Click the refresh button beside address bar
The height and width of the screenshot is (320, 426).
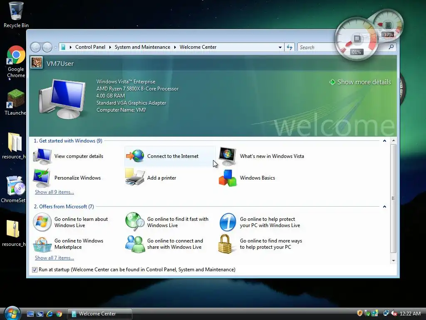(290, 47)
